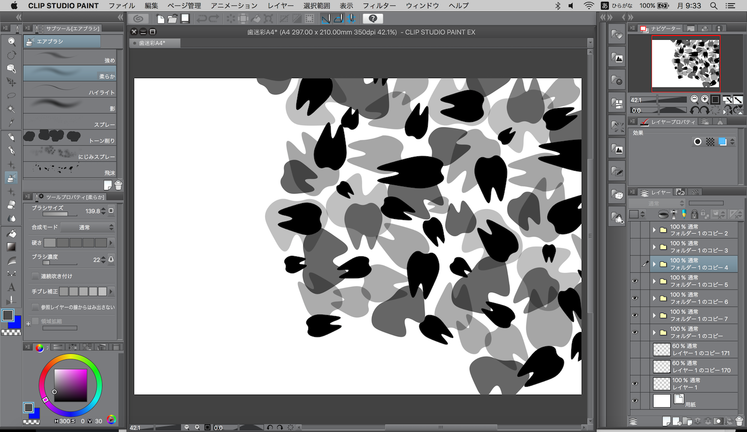
Task: Click the Snap to grid icon
Action: [x=351, y=19]
